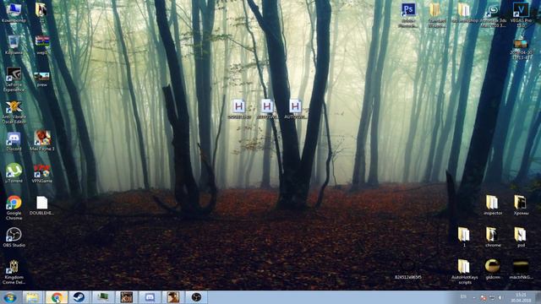Open the folder named 1
541x304 pixels.
coord(464,237)
